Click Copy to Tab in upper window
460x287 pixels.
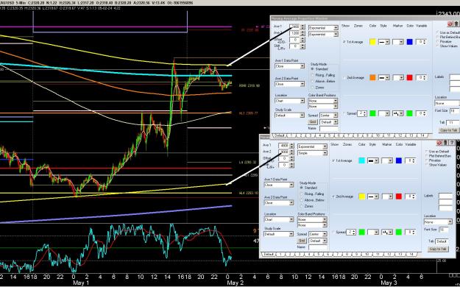pos(449,130)
